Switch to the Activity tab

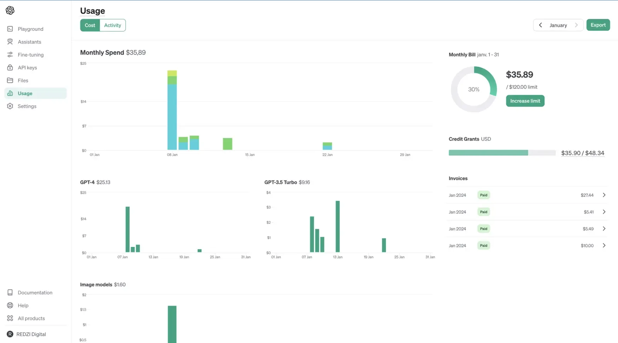coord(112,25)
